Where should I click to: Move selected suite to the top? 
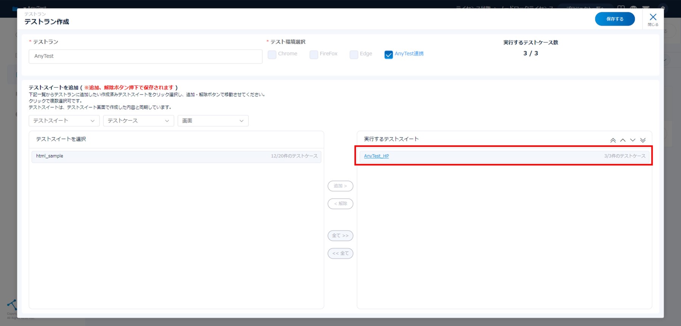pos(613,140)
